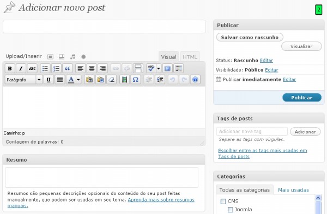Align text right
Image resolution: width=327 pixels, height=214 pixels.
click(103, 68)
